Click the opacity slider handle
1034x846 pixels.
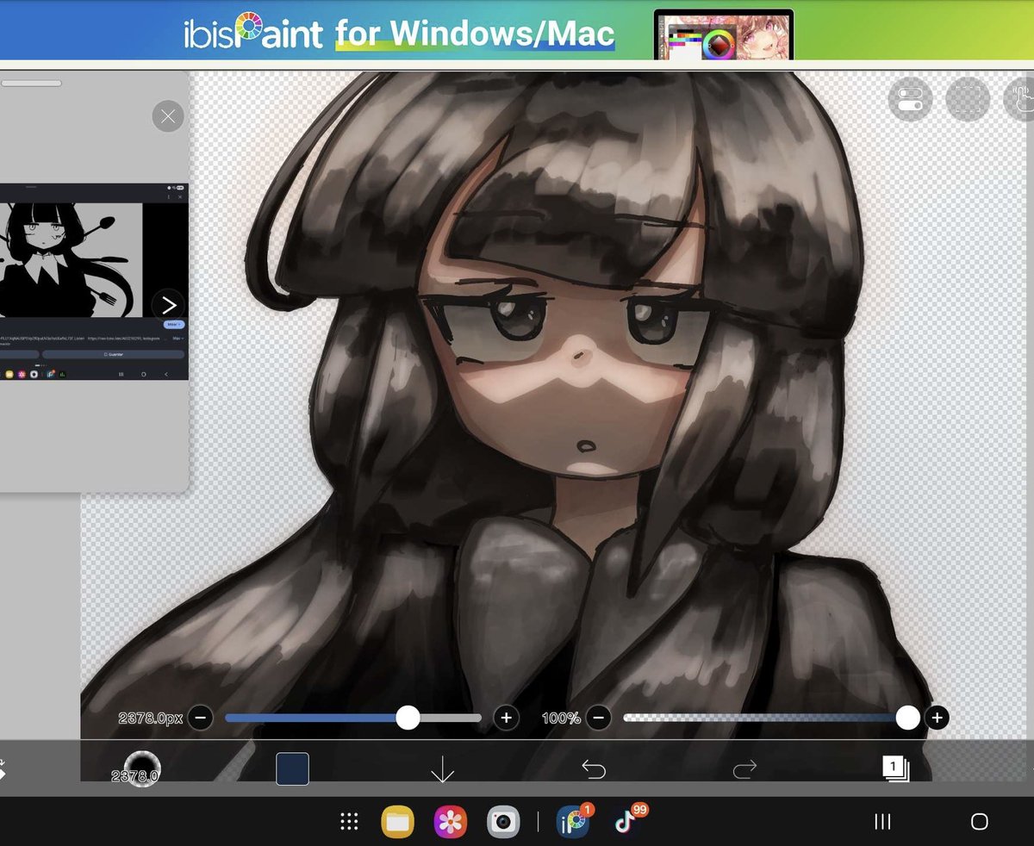907,718
